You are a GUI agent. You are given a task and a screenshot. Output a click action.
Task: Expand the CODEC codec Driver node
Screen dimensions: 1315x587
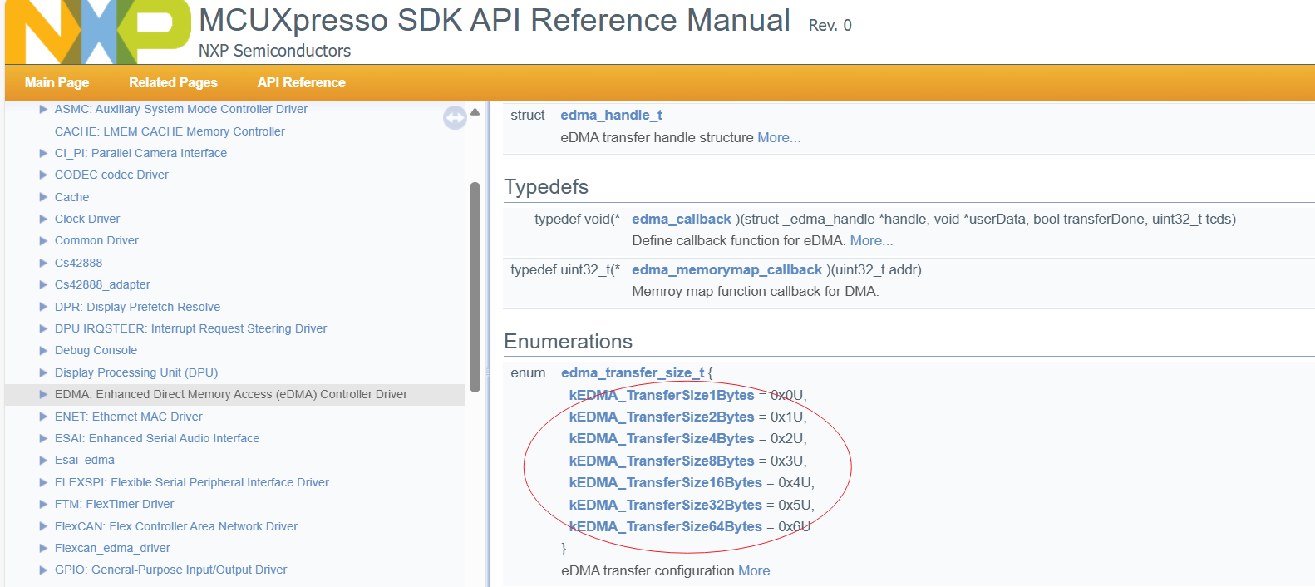43,175
